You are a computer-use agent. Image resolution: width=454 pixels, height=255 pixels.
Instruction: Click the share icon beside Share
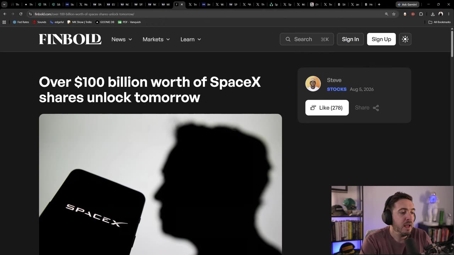[376, 108]
